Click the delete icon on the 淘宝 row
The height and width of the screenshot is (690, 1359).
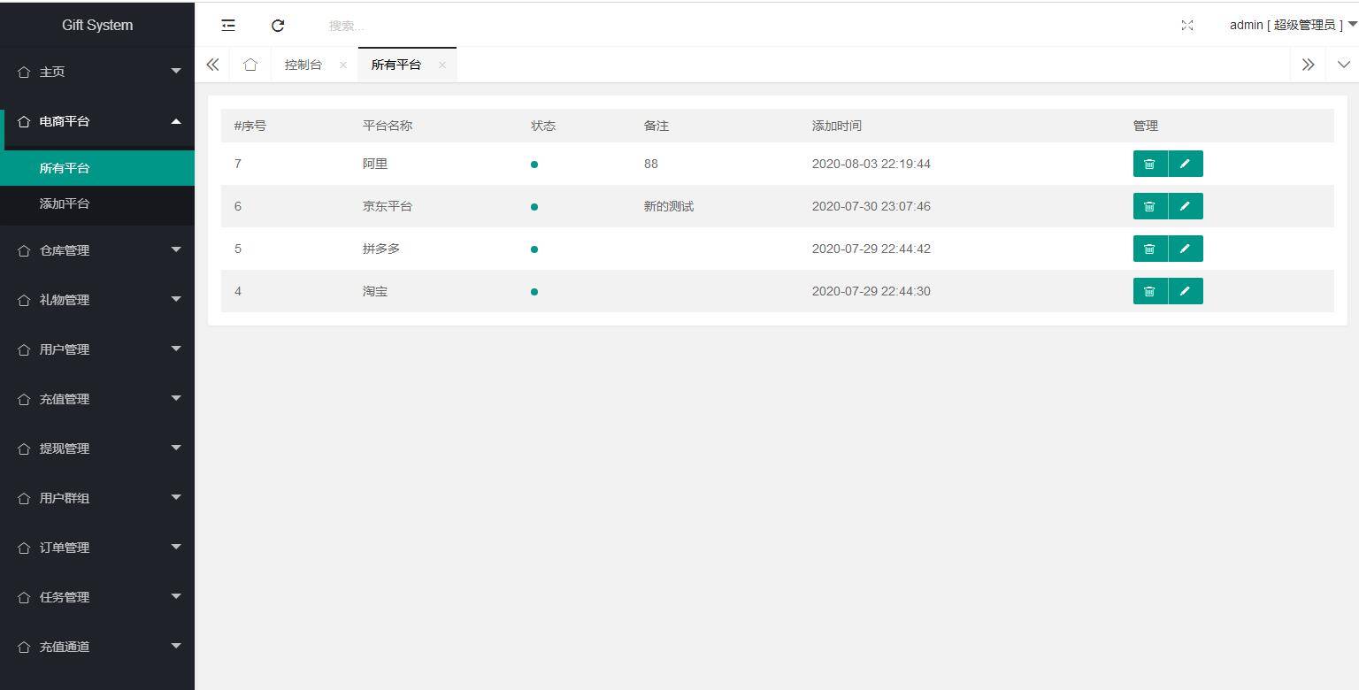point(1150,291)
